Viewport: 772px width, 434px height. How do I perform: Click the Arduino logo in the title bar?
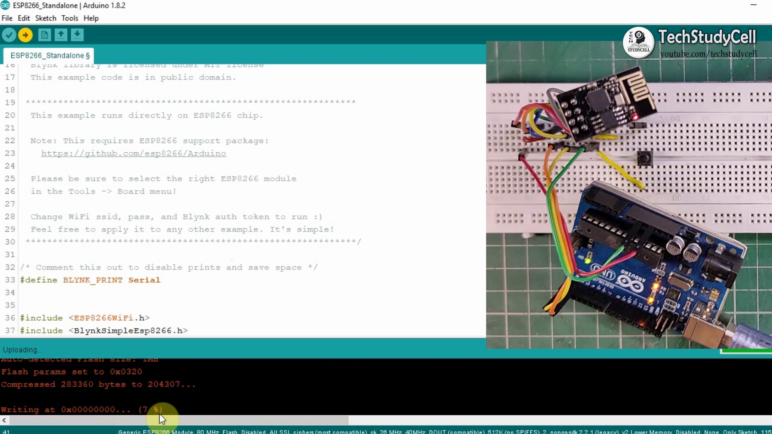point(6,5)
